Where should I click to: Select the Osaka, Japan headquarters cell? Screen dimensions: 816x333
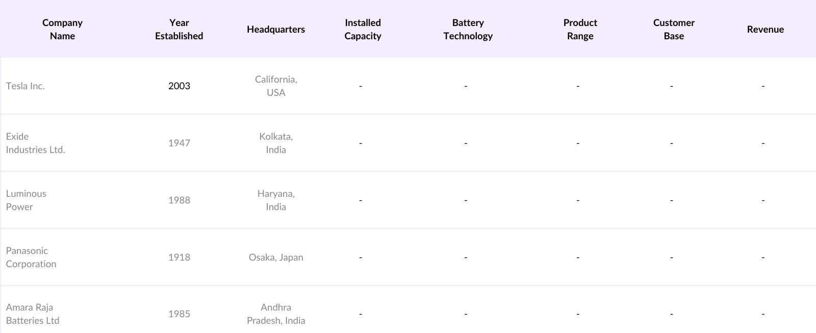[276, 258]
